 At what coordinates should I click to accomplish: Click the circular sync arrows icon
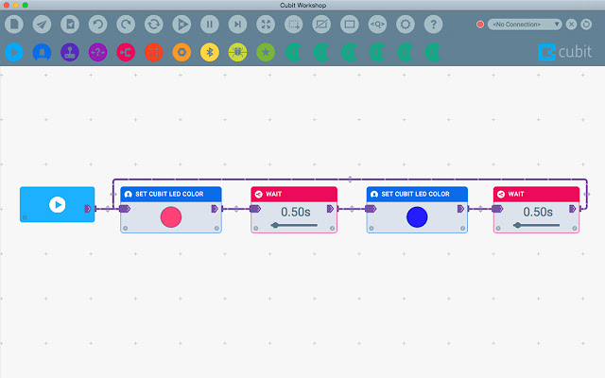[154, 25]
